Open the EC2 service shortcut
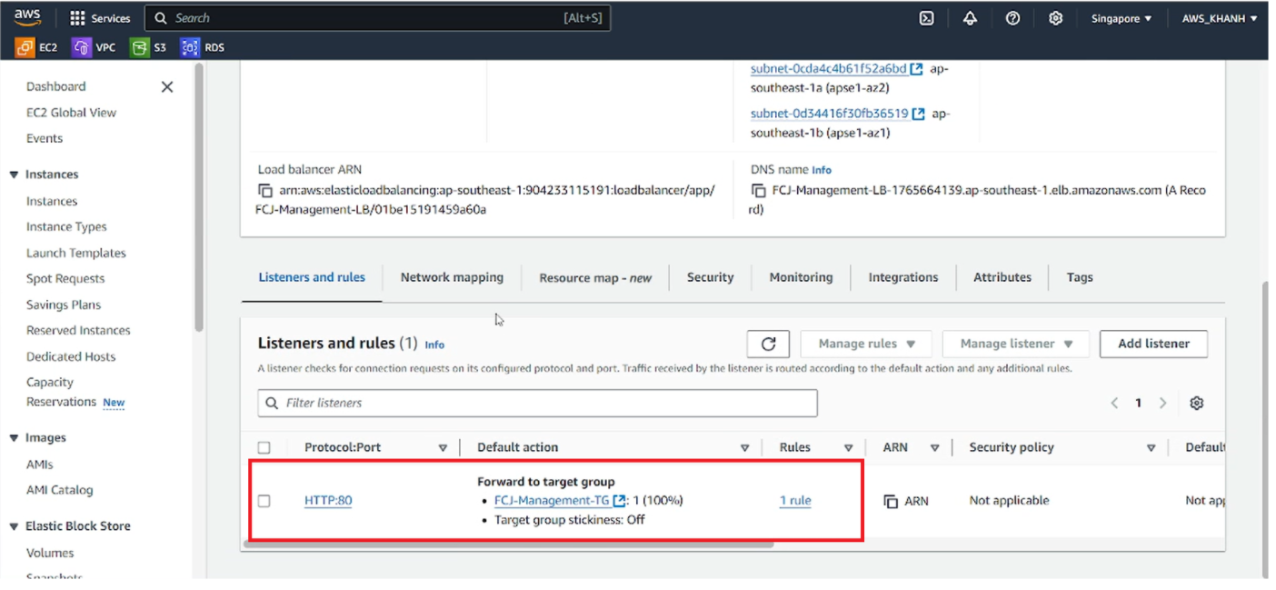The image size is (1276, 590). 37,47
